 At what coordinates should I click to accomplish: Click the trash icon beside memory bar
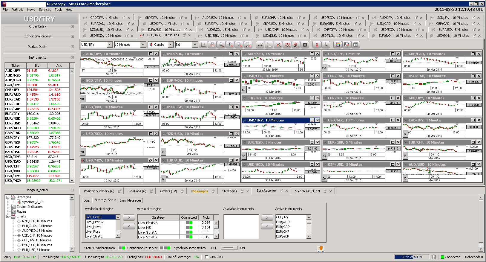click(x=434, y=257)
